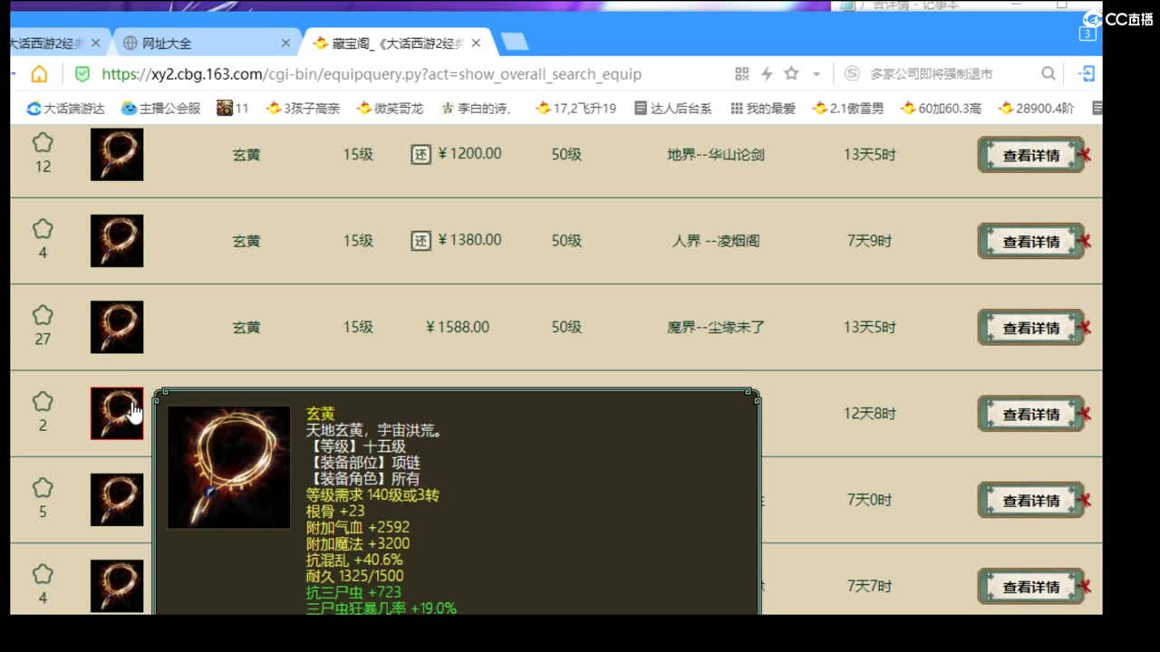Close the 网址大全 tab
The image size is (1160, 652).
coord(286,43)
